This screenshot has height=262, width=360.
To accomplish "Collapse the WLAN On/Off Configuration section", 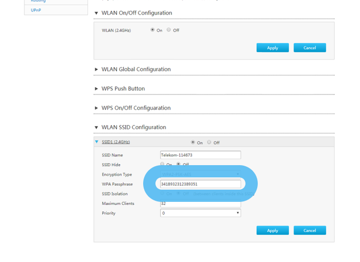I will pyautogui.click(x=96, y=13).
